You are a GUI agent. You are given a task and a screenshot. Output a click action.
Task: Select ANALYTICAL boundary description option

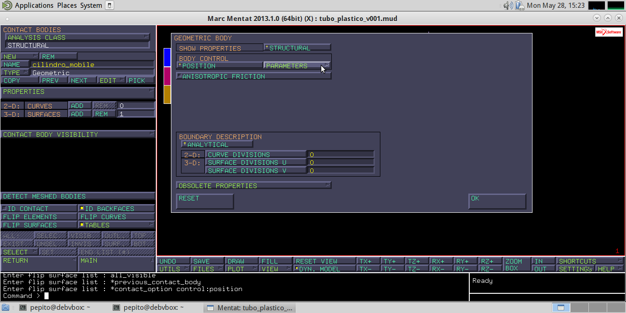(x=217, y=145)
